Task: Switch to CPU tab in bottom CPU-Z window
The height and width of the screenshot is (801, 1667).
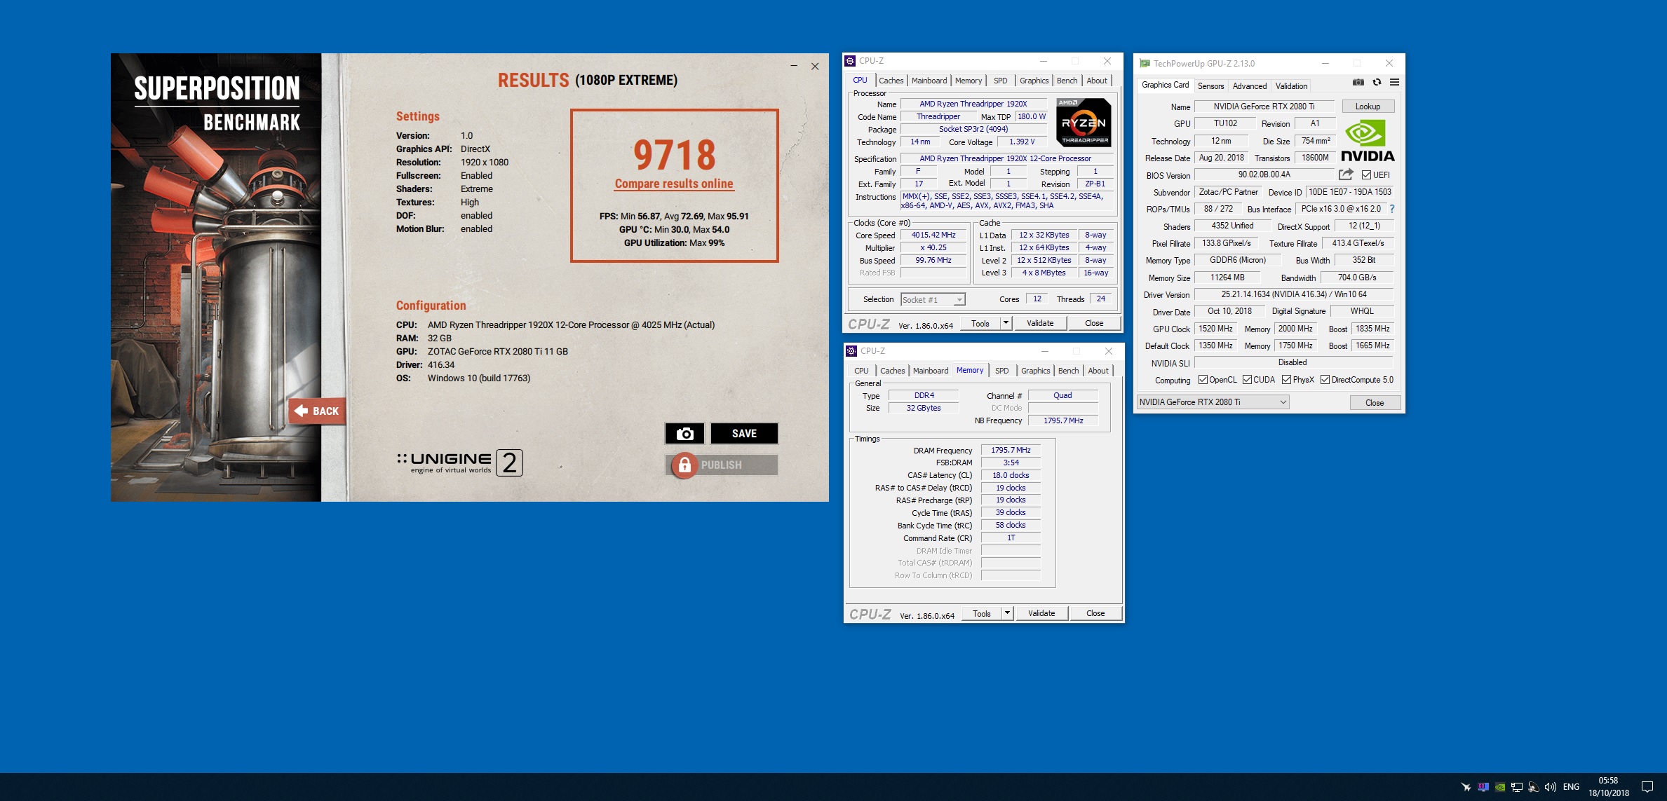Action: [861, 371]
